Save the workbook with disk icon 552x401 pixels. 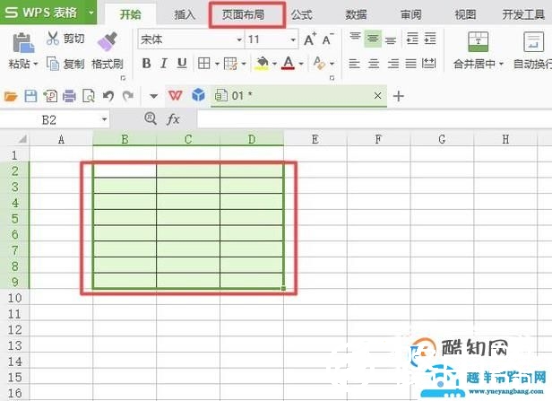[30, 95]
